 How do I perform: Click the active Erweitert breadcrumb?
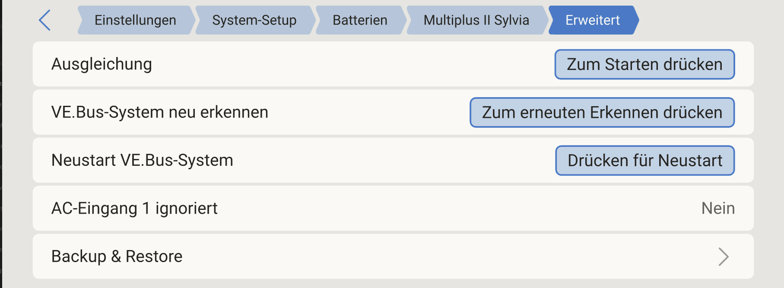coord(593,20)
